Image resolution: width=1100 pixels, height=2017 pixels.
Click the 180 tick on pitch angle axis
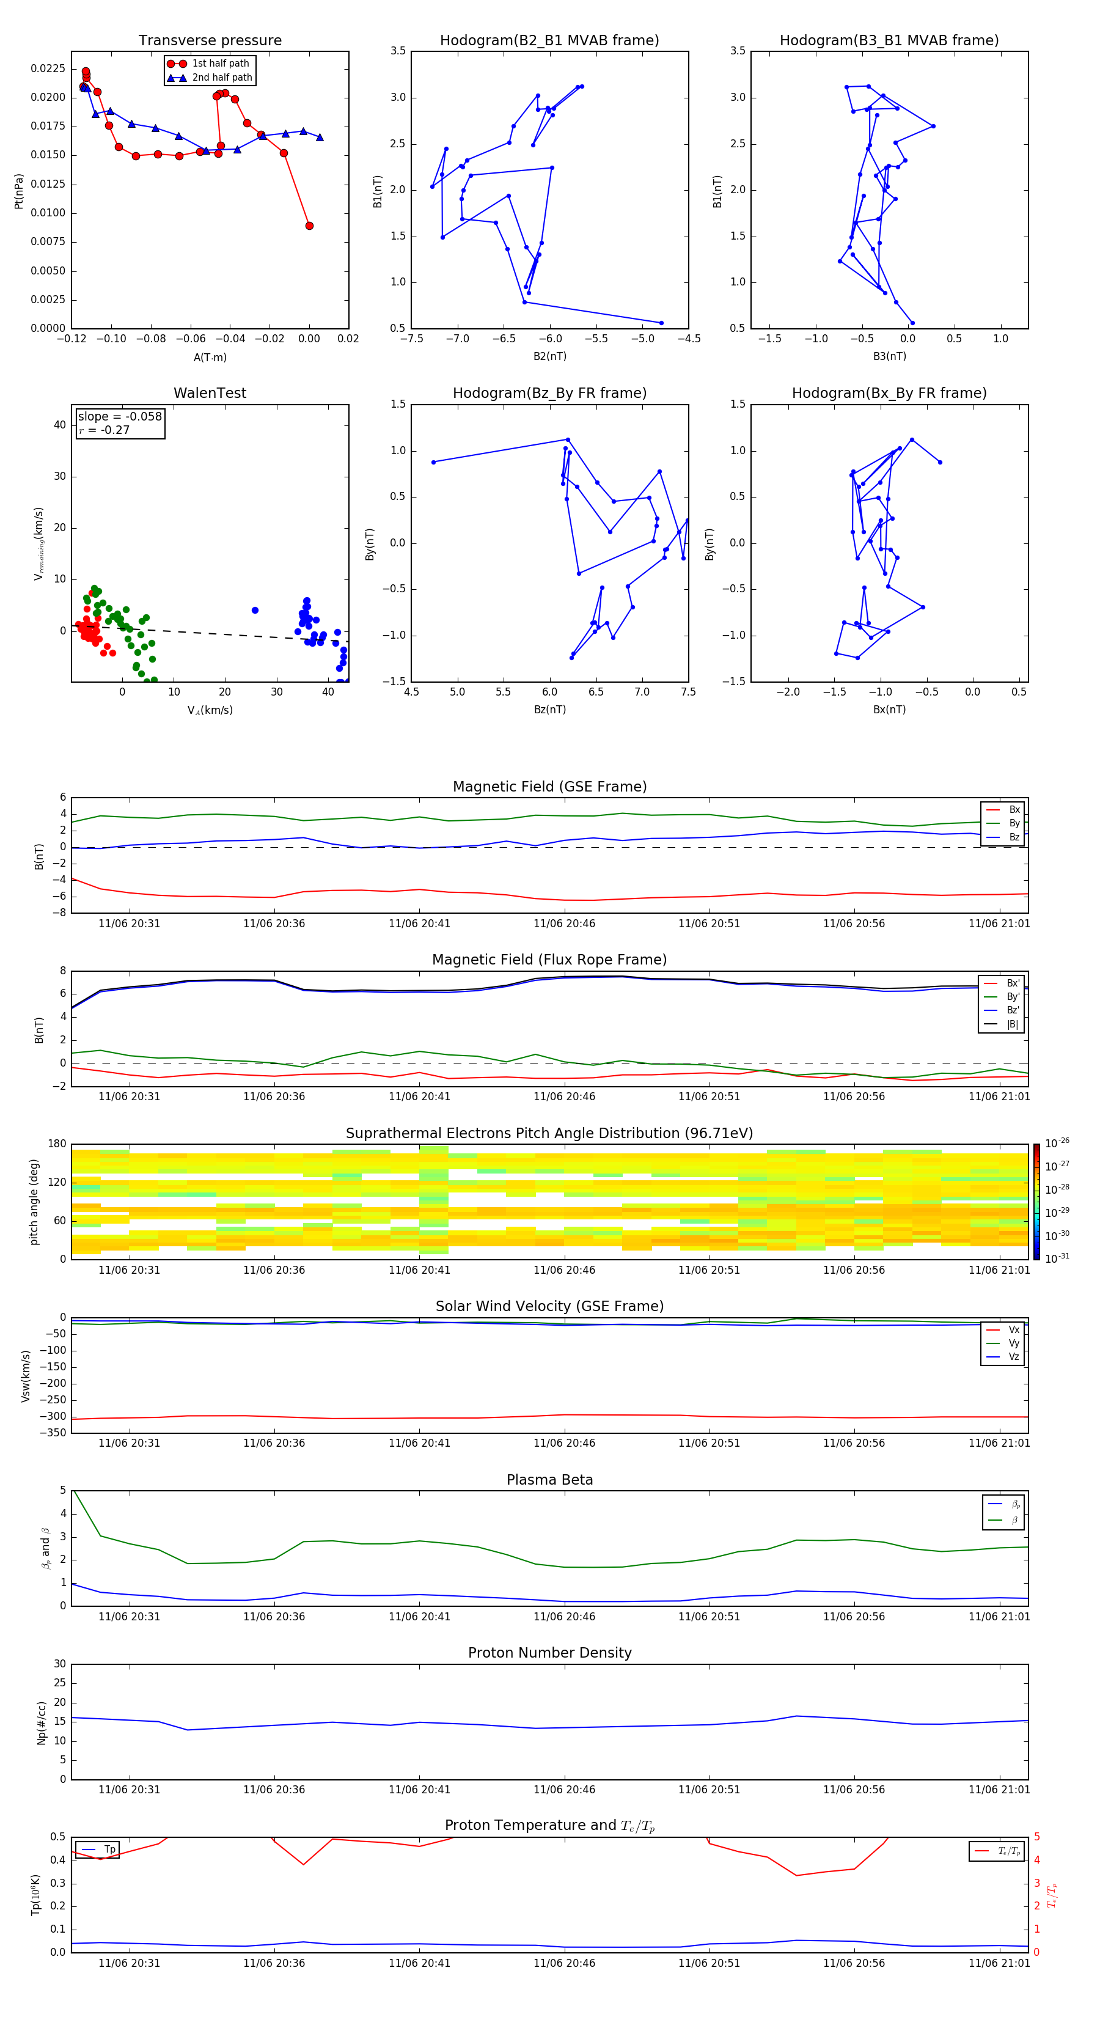57,1144
